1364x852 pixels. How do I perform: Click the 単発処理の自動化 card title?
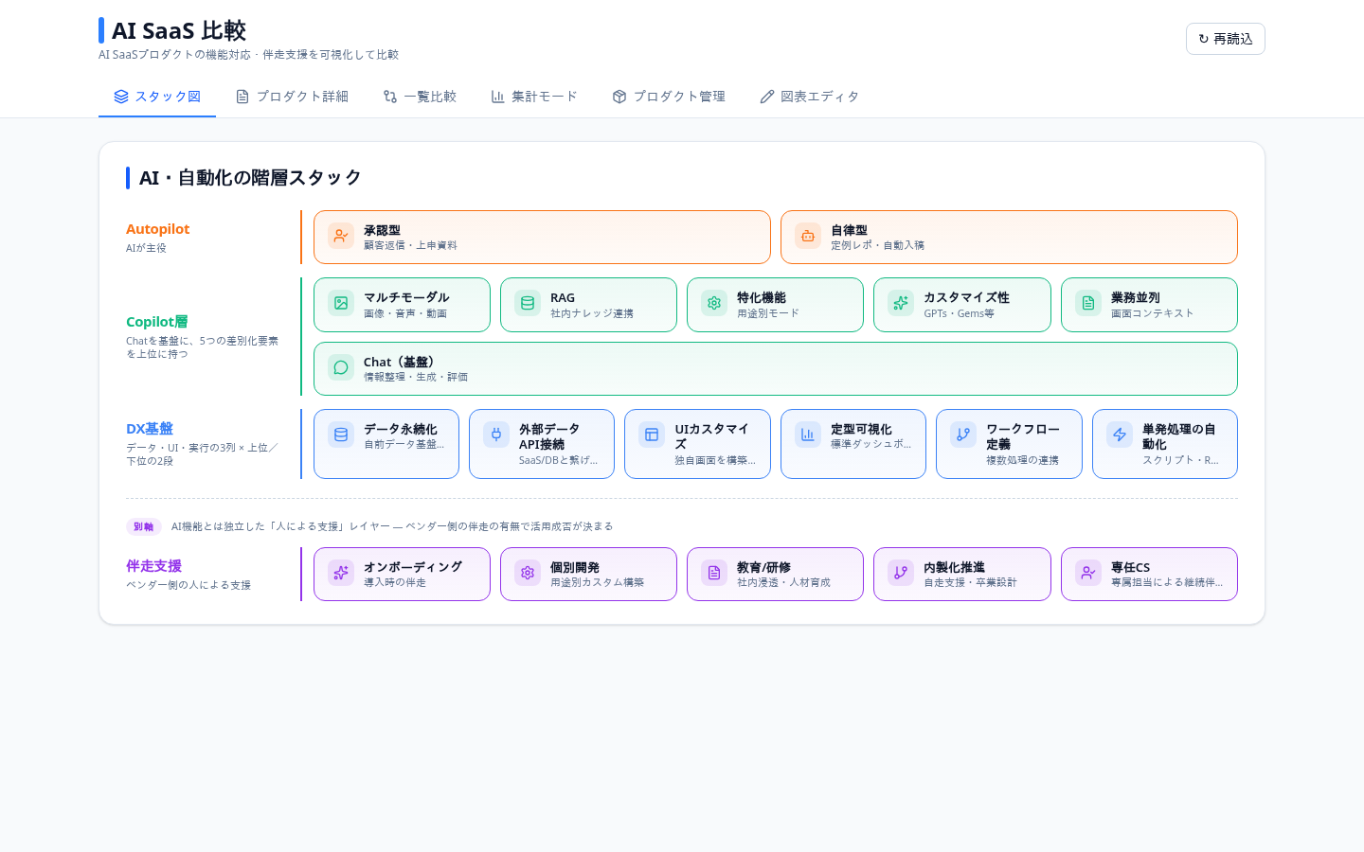click(x=1179, y=436)
